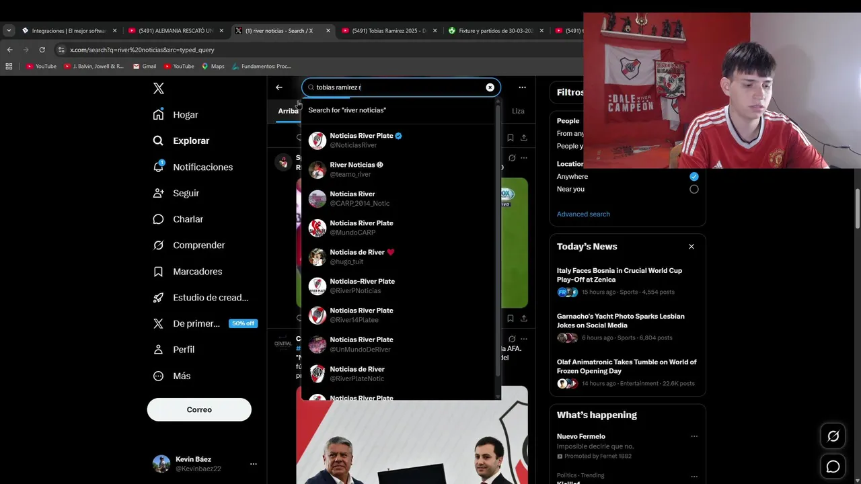The height and width of the screenshot is (484, 861).
Task: Open Grok floating button
Action: pos(833,436)
